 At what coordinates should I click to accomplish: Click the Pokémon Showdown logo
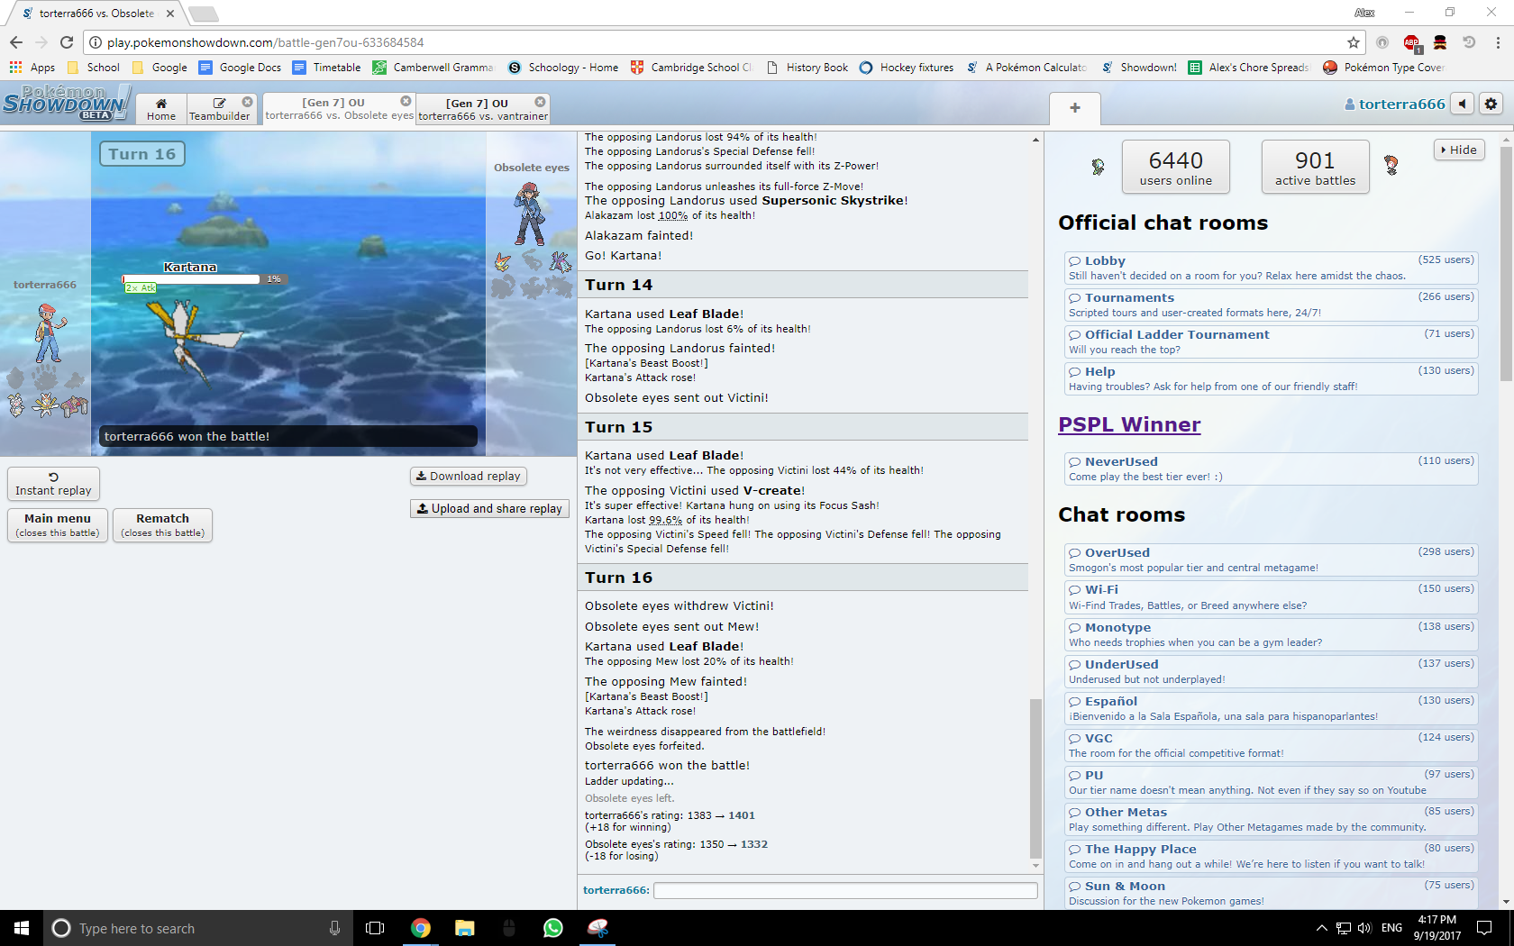click(65, 104)
